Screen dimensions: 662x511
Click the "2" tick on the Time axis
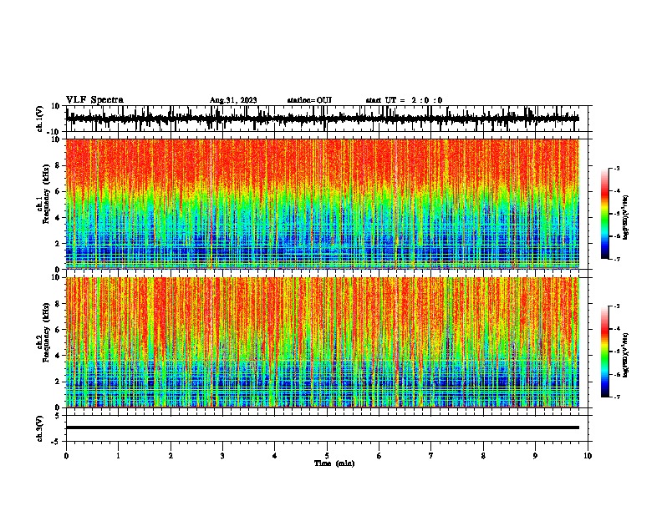(171, 456)
